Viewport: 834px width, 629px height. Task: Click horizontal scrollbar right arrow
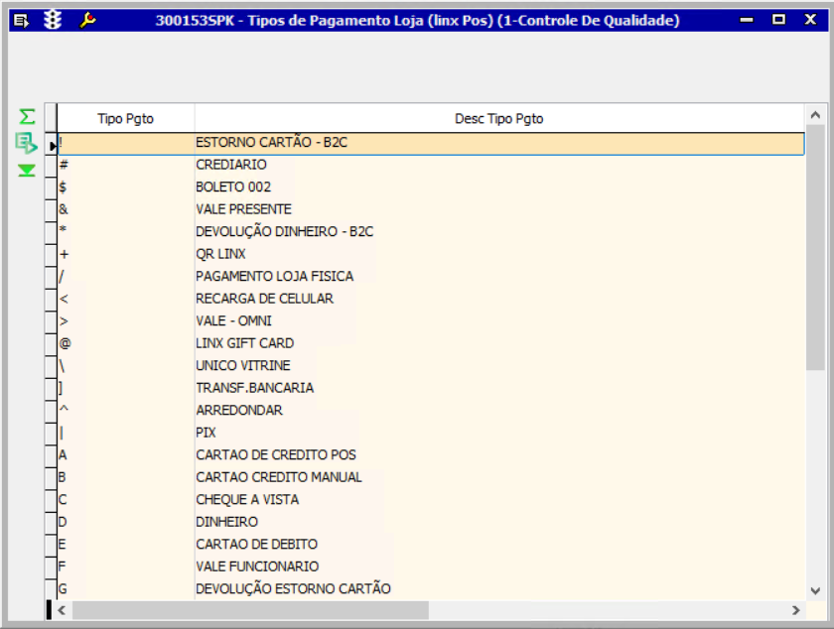795,610
